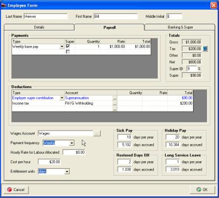The height and width of the screenshot is (198, 219).
Task: Expand the Payment frequency dropdown
Action: [72, 143]
